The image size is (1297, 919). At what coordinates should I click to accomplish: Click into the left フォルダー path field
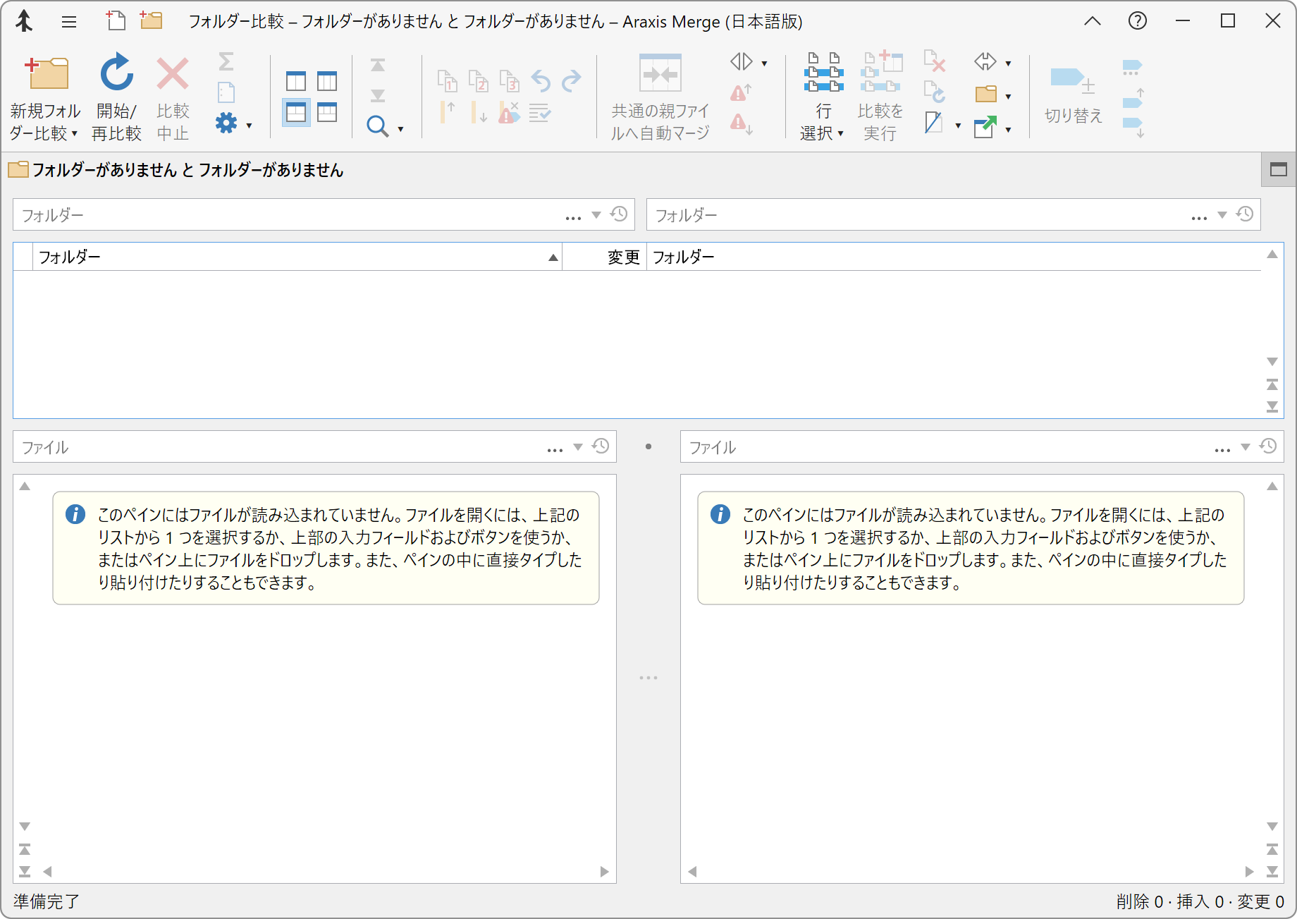[282, 215]
